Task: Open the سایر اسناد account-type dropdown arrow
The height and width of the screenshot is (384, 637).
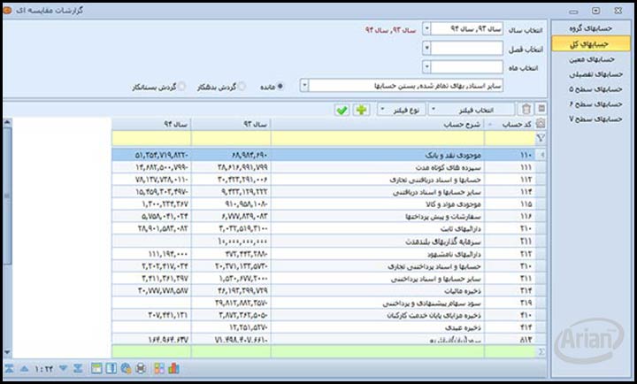Action: (x=304, y=86)
